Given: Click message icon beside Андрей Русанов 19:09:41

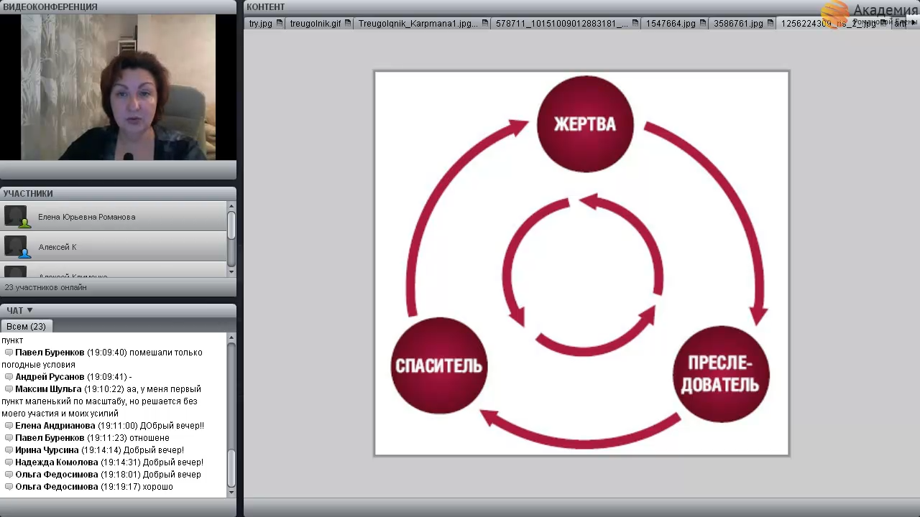Looking at the screenshot, I should coord(9,377).
